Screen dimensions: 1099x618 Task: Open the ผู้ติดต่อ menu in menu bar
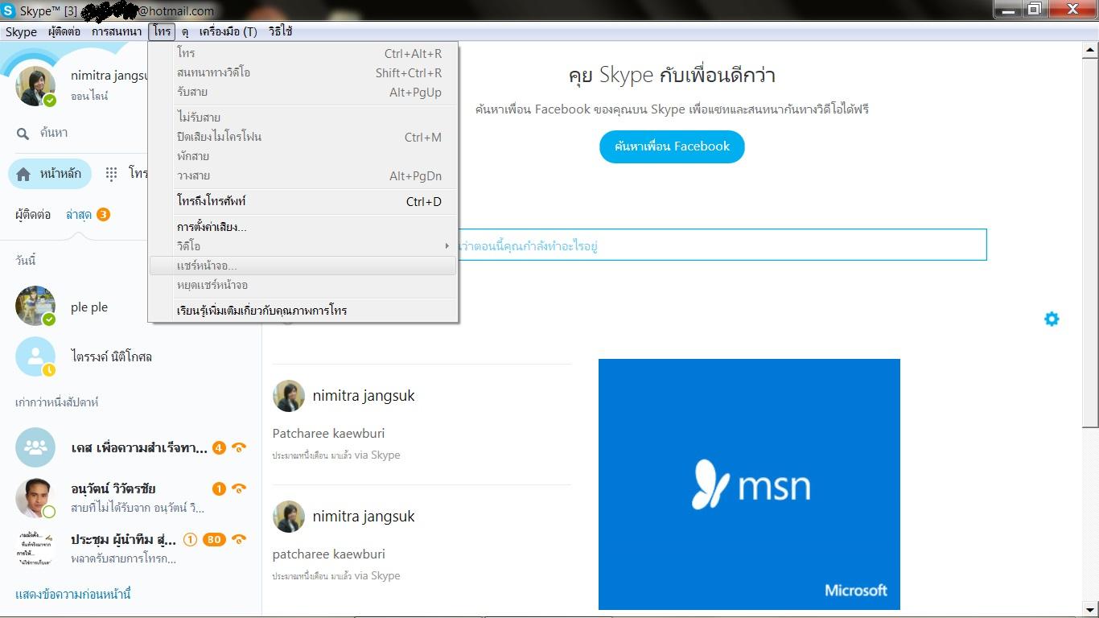point(64,32)
